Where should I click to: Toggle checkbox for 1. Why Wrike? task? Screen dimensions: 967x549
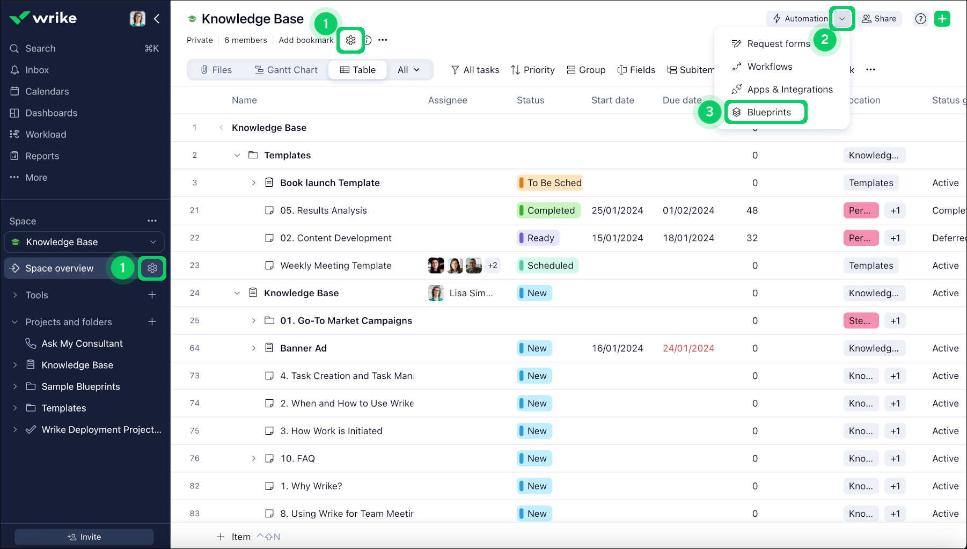(x=269, y=486)
